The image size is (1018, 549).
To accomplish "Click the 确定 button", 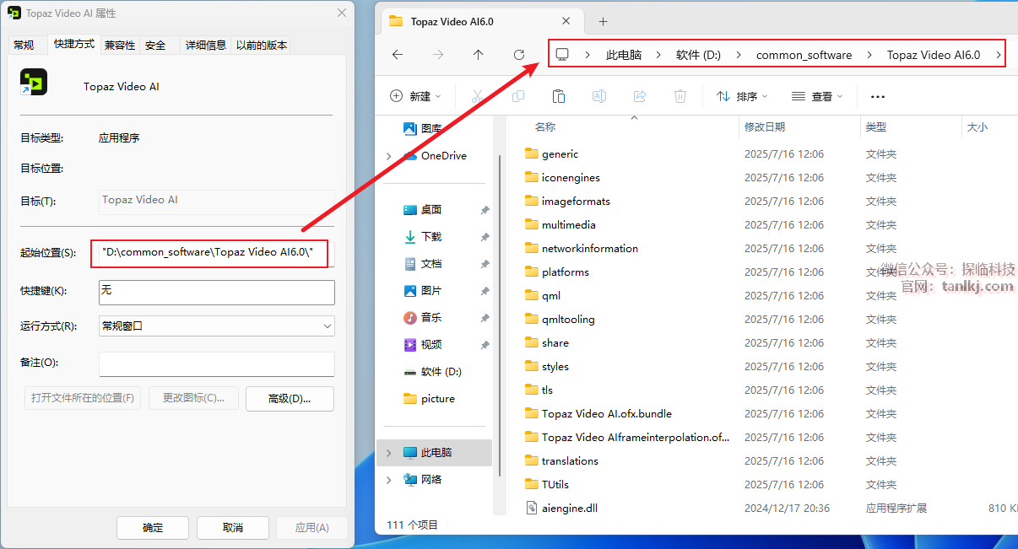I will [x=153, y=528].
